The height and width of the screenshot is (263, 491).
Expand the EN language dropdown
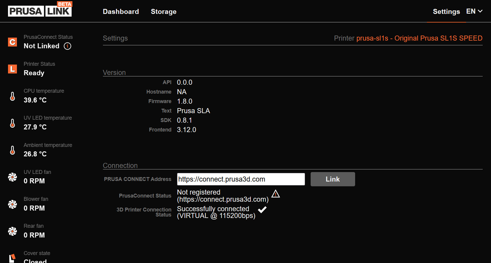click(x=474, y=11)
